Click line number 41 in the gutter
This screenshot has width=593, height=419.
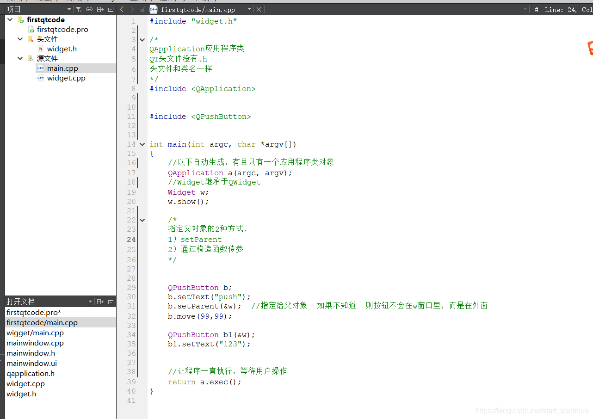point(131,401)
